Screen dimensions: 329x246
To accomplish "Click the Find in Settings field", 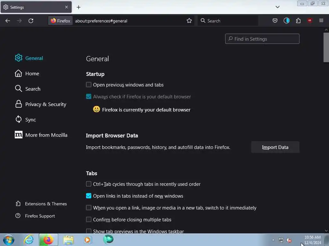I will coord(262,39).
